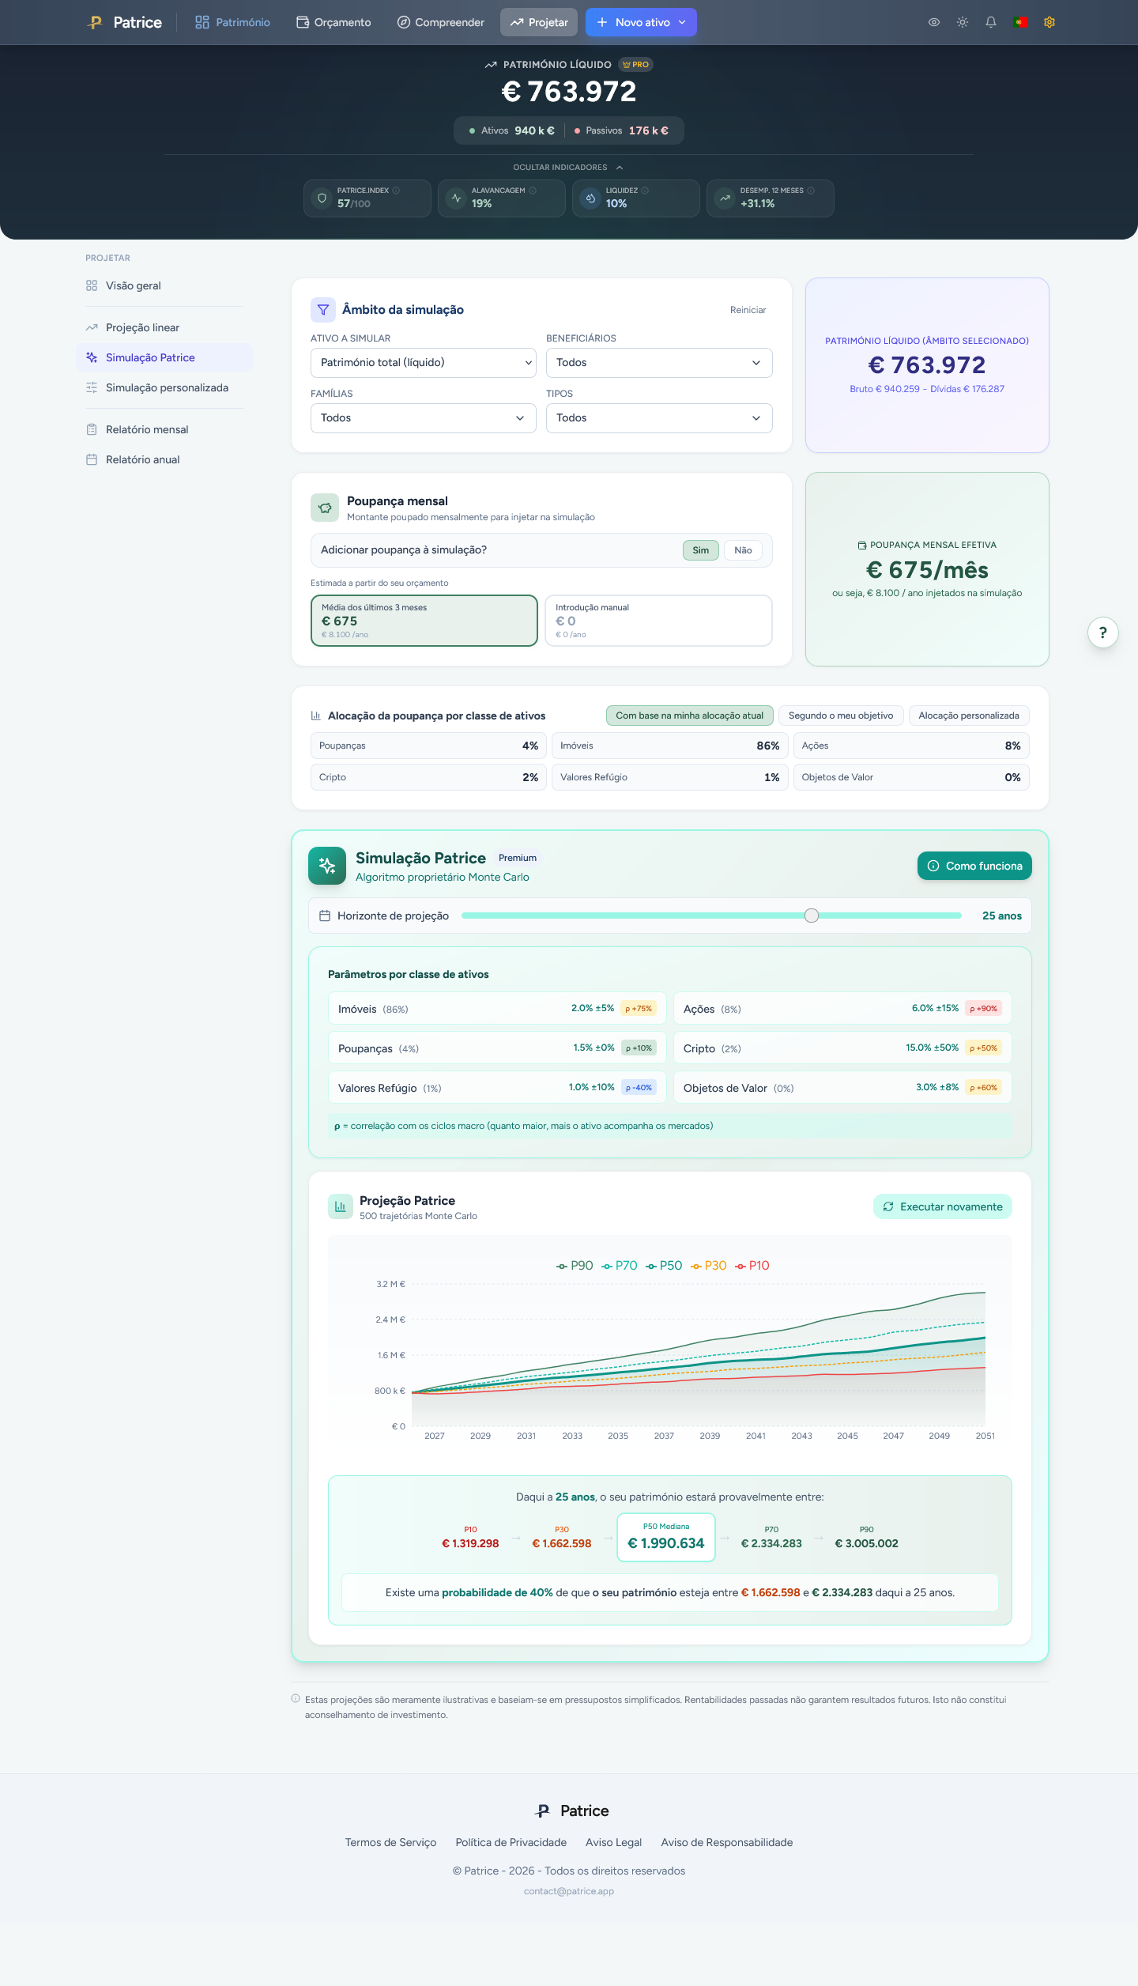The height and width of the screenshot is (1986, 1138).
Task: Click the Desemp. 12 meses trend icon
Action: (x=725, y=198)
